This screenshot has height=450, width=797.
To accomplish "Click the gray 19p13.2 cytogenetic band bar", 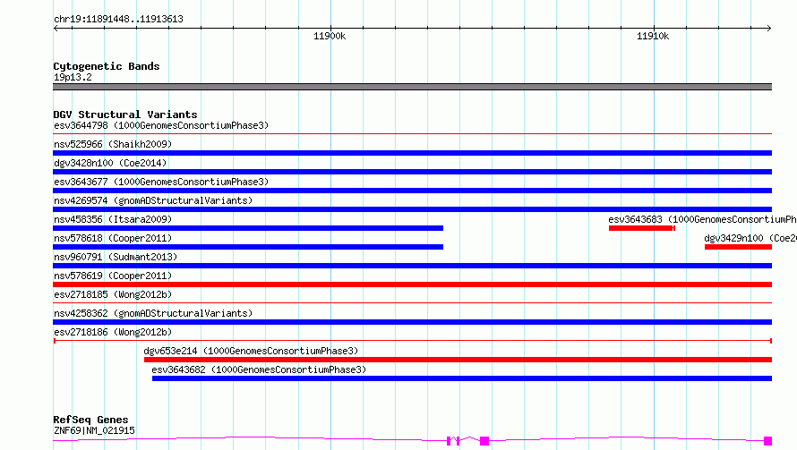I will 412,87.
